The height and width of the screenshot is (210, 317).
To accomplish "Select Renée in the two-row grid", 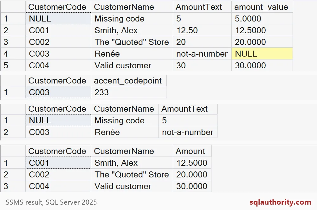I will 125,132.
